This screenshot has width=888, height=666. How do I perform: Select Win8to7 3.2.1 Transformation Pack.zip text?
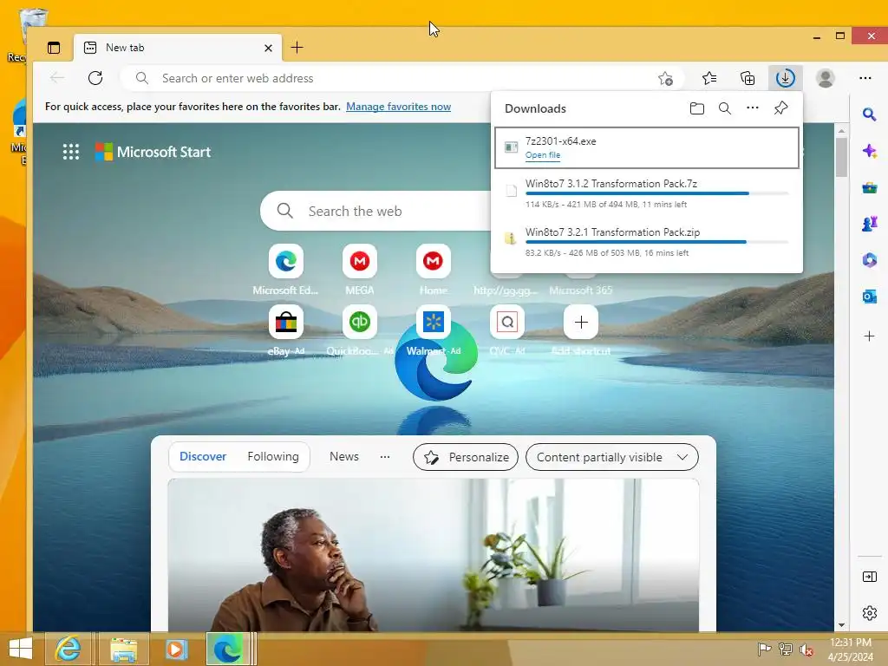click(612, 232)
